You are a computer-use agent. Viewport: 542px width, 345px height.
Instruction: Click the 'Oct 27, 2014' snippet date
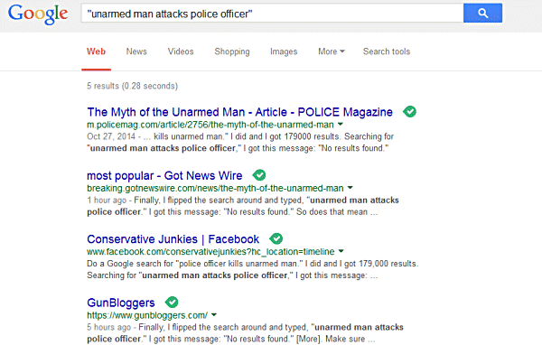click(x=111, y=136)
